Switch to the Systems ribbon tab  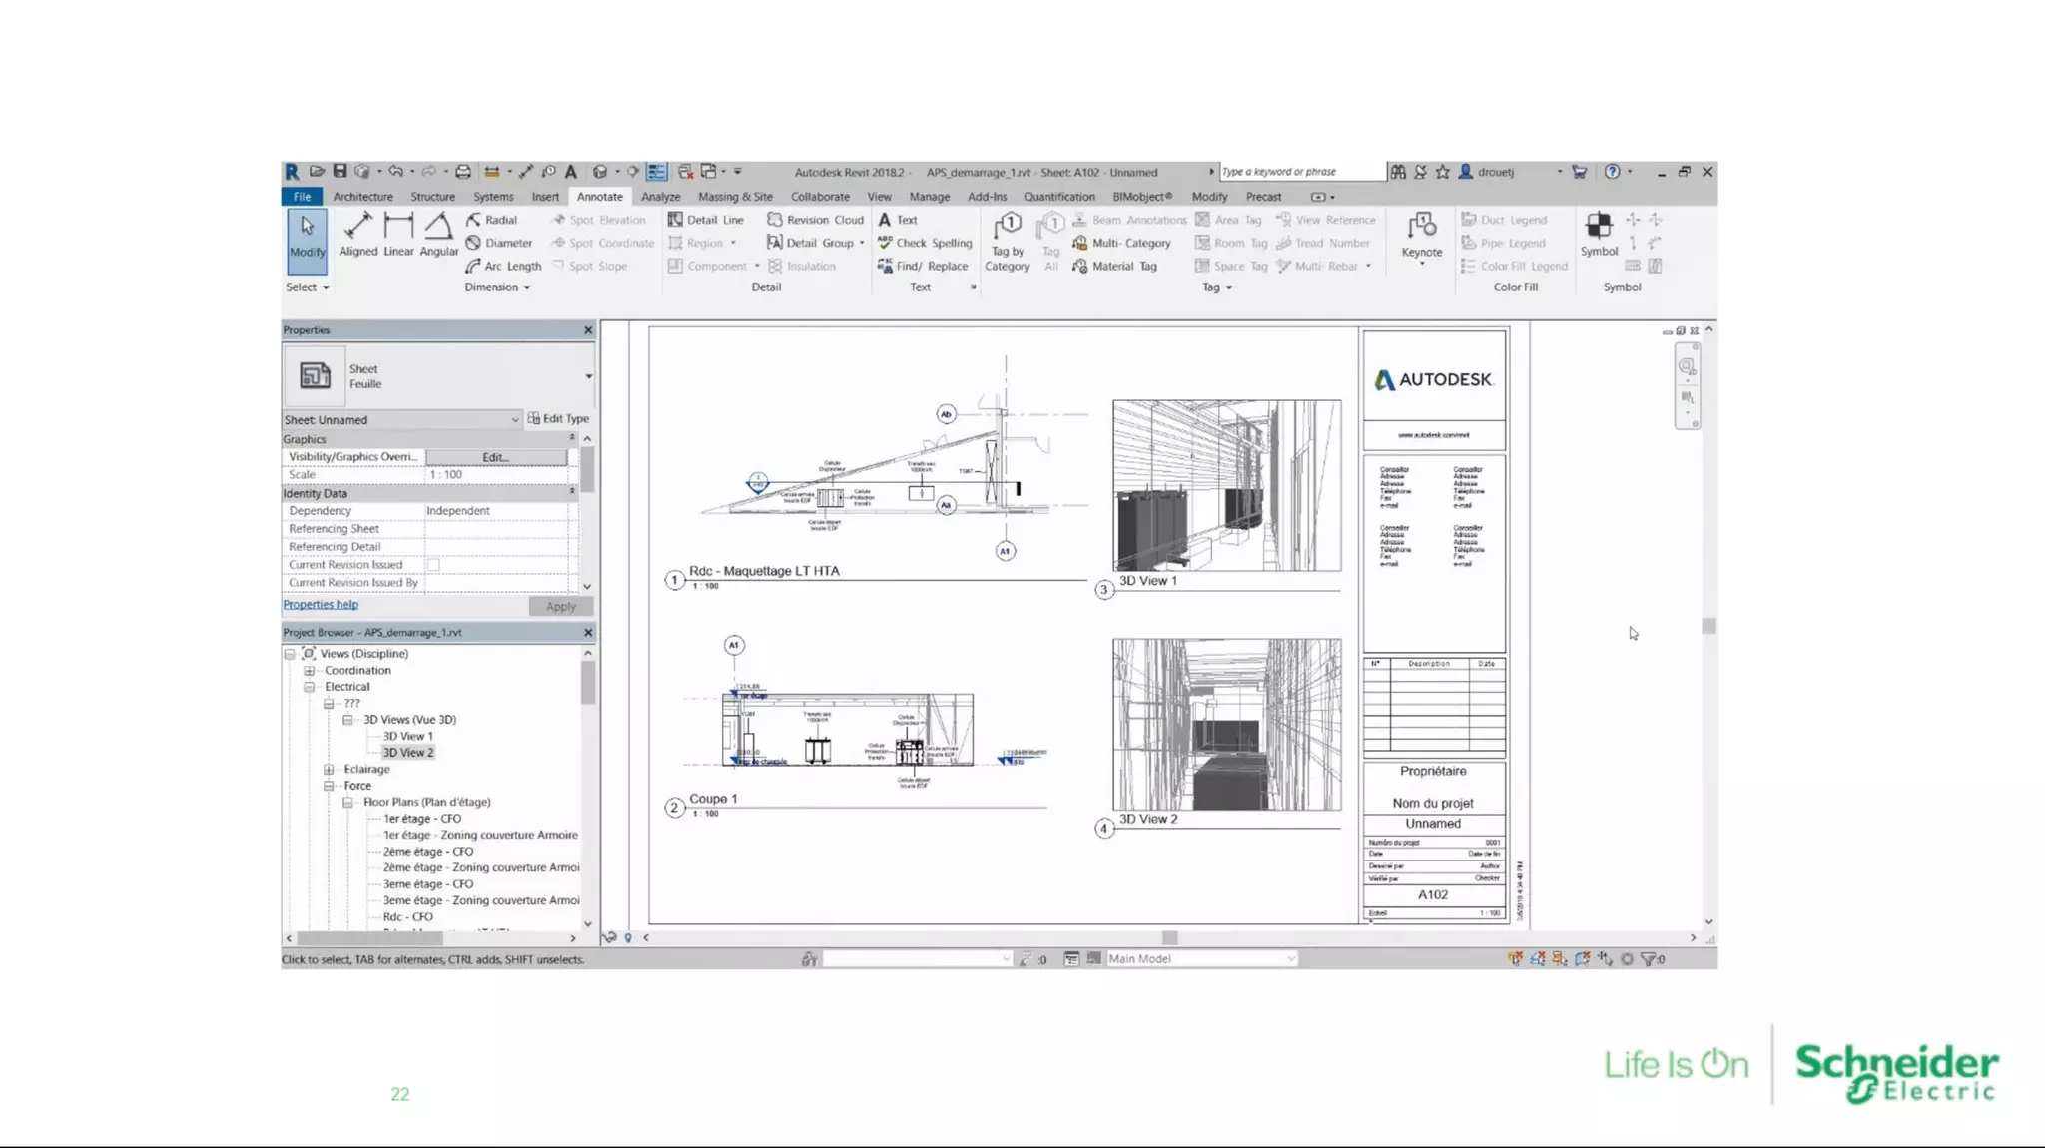click(x=493, y=197)
